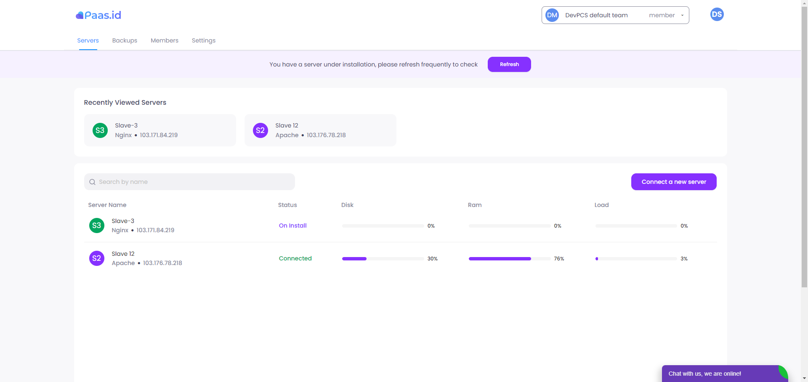Click the Disk column header
Screen dimensions: 808x382
(347, 205)
